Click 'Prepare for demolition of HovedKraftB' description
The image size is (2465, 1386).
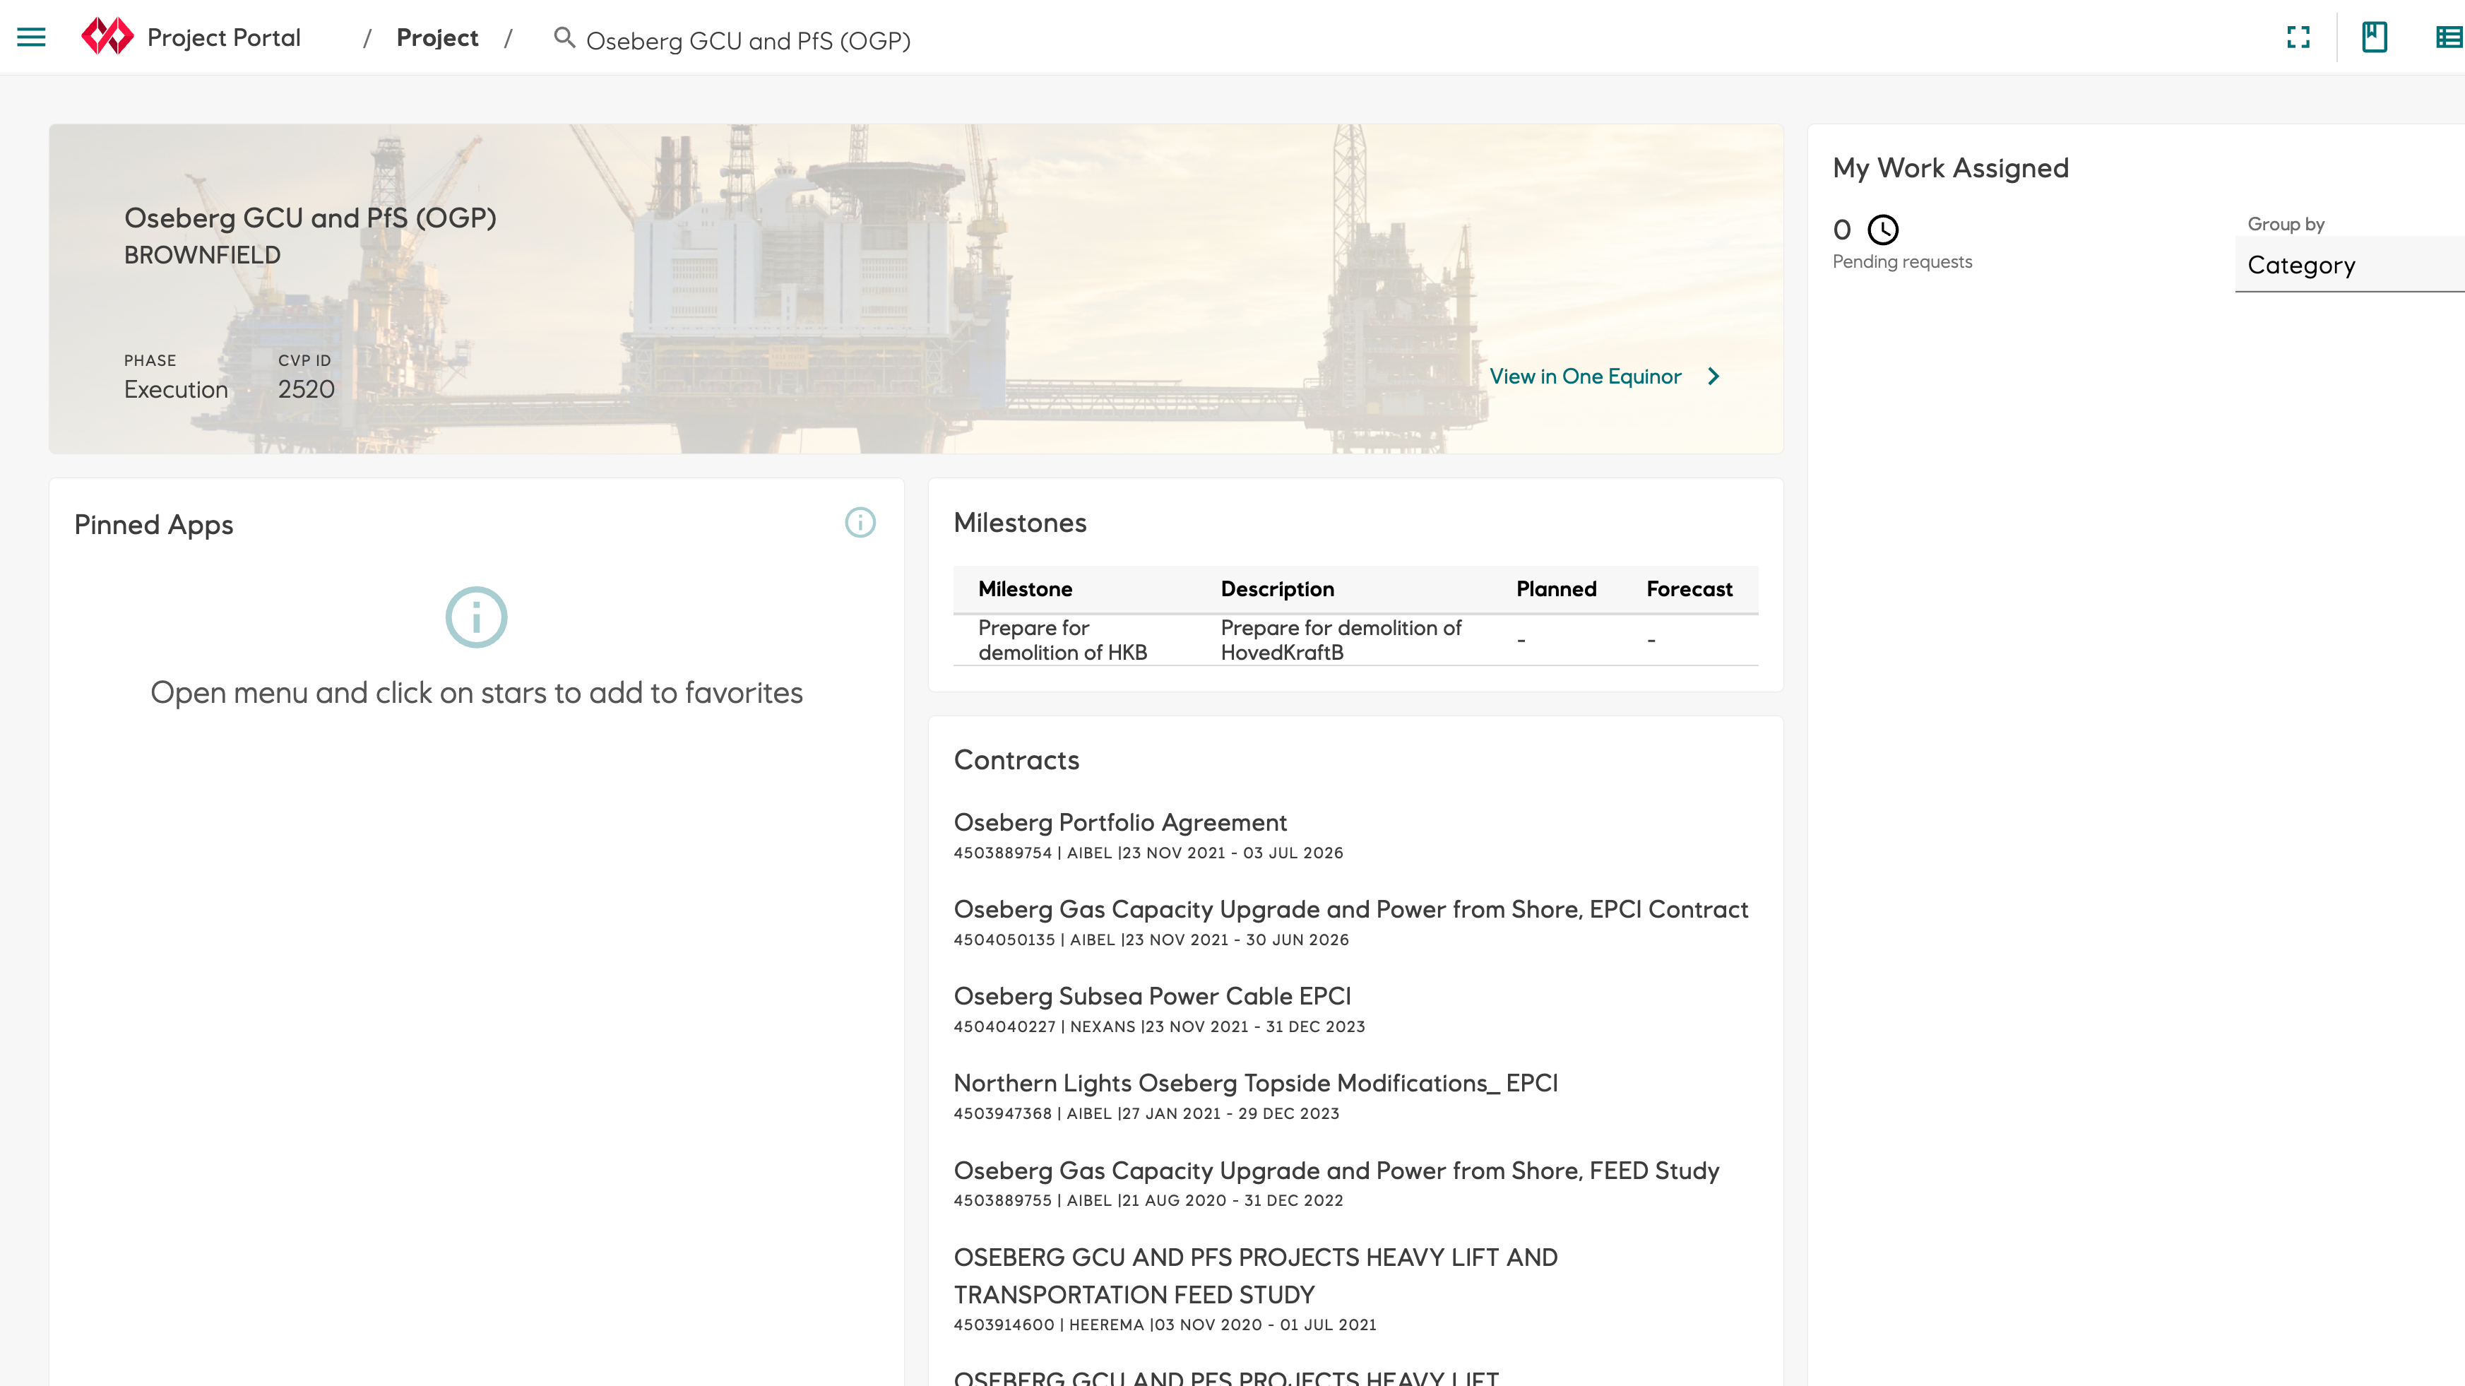click(1341, 639)
